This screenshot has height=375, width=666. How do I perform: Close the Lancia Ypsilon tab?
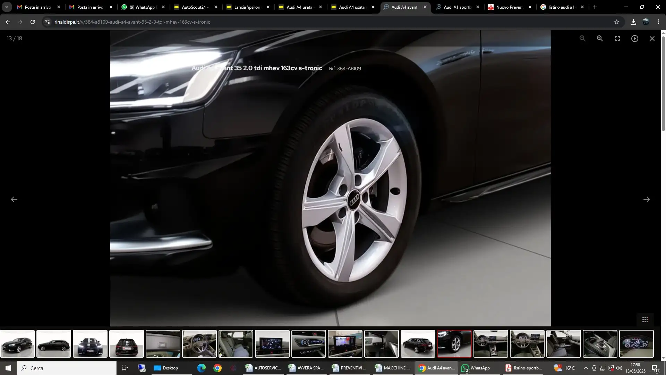[268, 7]
